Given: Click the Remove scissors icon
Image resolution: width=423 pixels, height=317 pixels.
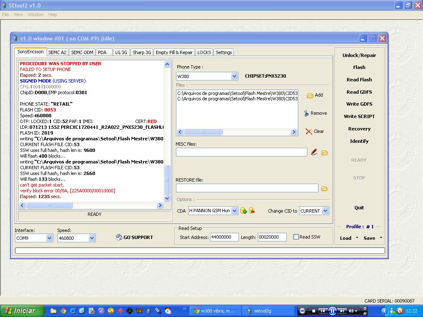Looking at the screenshot, I should point(306,113).
